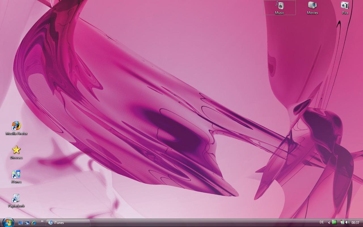Click the 00:37 taskbar clock
The width and height of the screenshot is (363, 227).
[x=355, y=223]
